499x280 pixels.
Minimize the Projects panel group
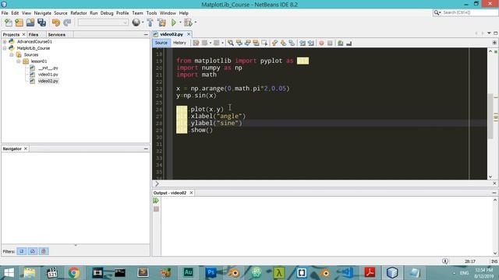[x=146, y=34]
